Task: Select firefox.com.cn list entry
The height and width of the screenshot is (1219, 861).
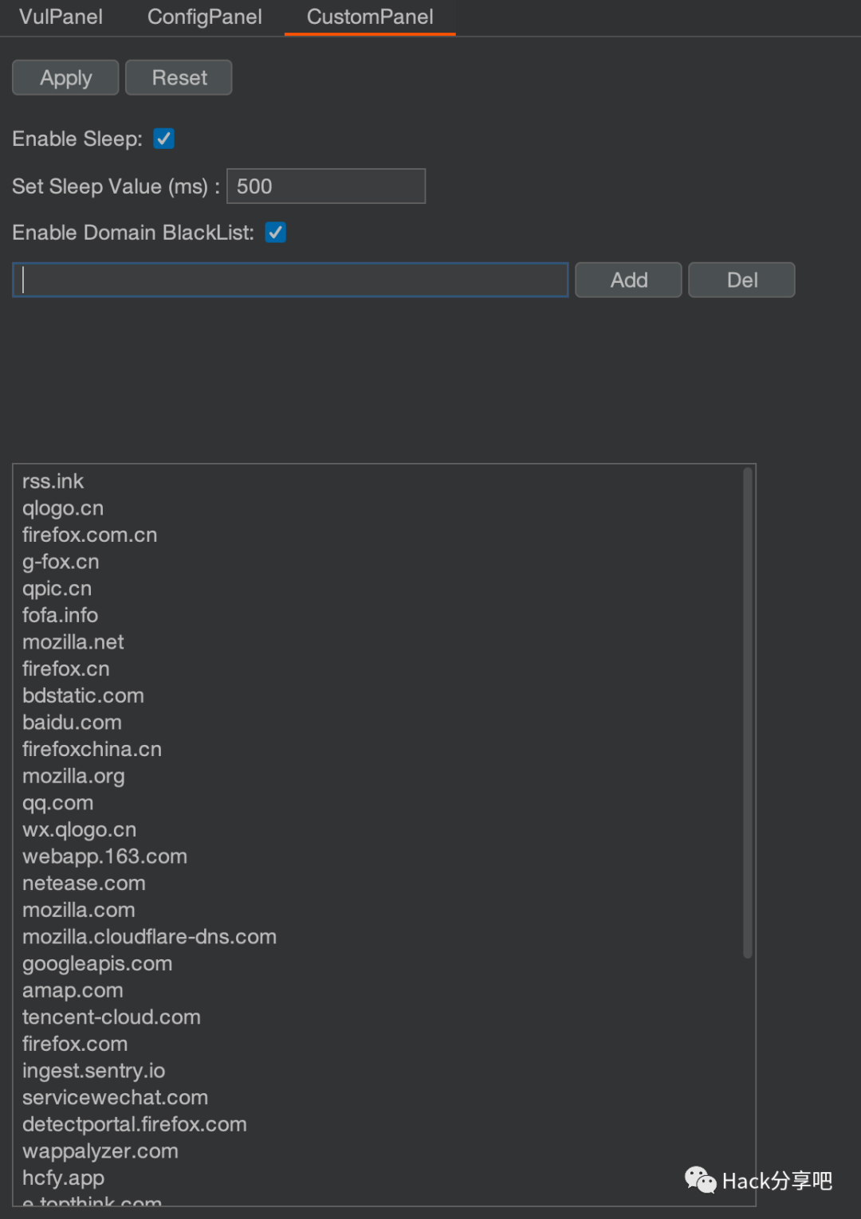Action: pos(89,535)
